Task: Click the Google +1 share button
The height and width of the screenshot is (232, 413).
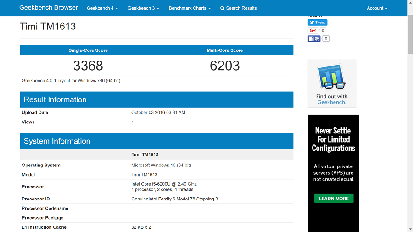Action: click(x=313, y=31)
